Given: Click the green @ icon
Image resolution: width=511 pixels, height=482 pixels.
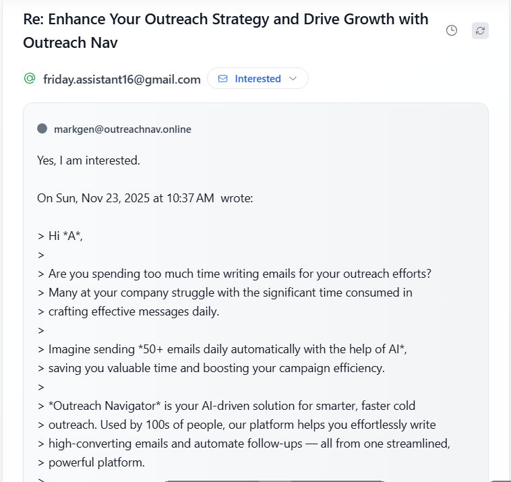Looking at the screenshot, I should [30, 79].
